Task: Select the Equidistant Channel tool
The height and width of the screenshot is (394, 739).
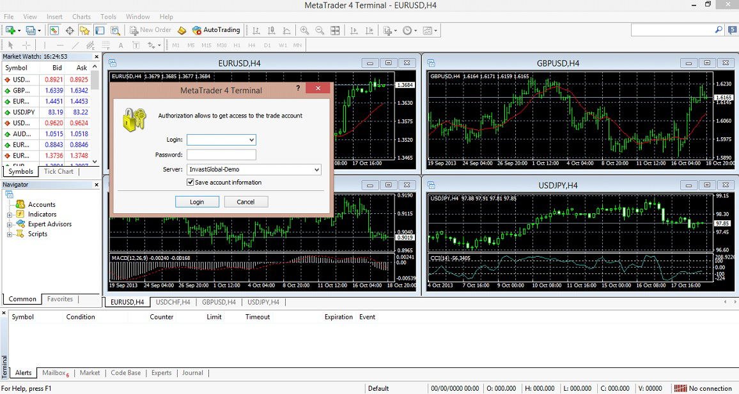Action: (90, 45)
